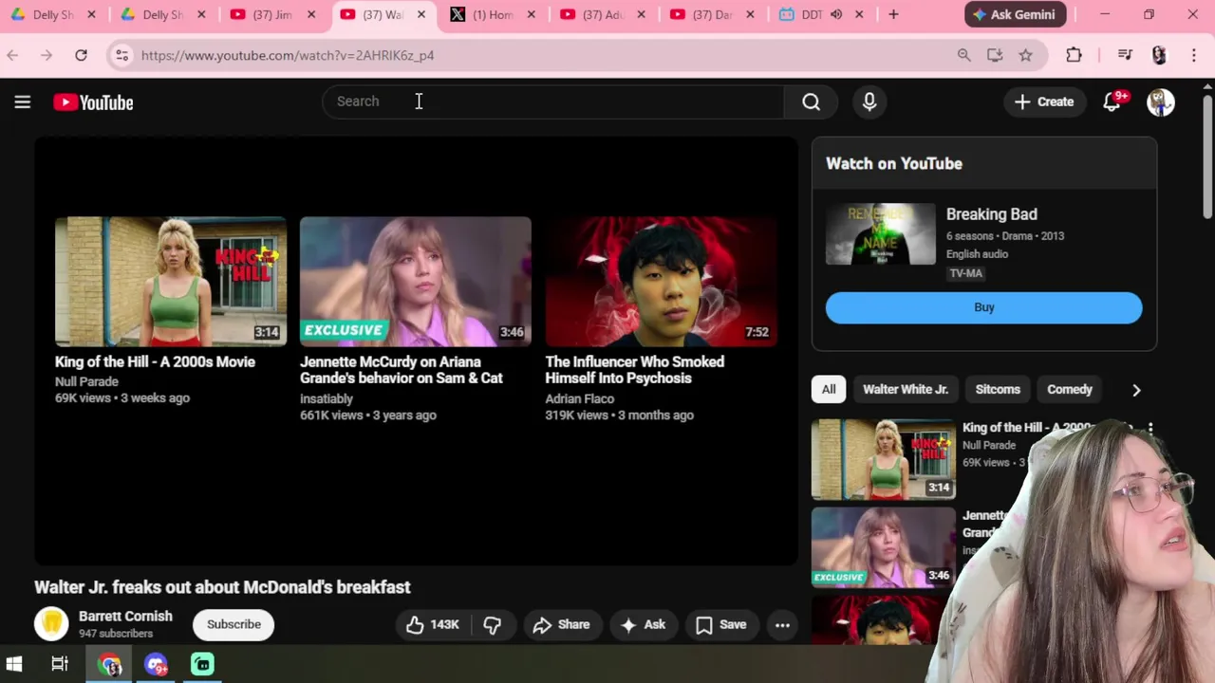Open sidebar Jennette McCurdy EXCLUSIVE thumbnail
The height and width of the screenshot is (683, 1215).
[x=884, y=547]
